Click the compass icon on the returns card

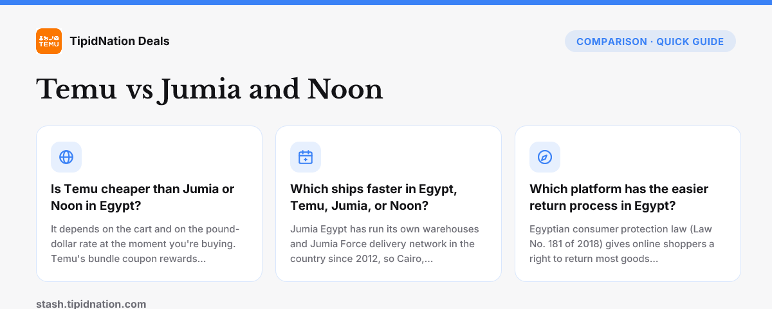(x=545, y=157)
